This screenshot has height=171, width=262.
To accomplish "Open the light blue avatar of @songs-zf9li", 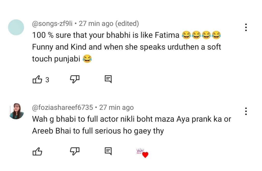I will point(16,27).
